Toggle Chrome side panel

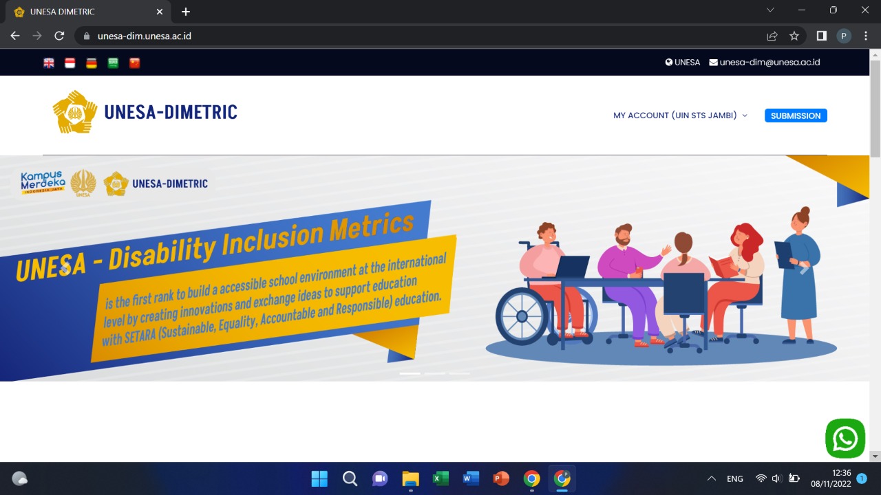pyautogui.click(x=822, y=36)
